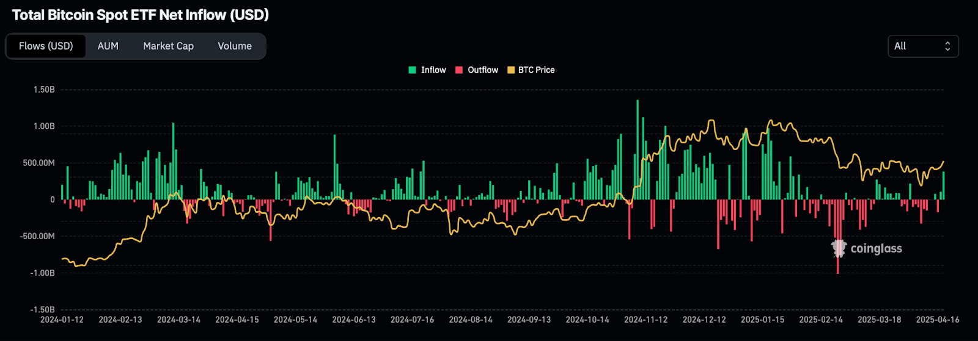
Task: Click the chart title Total Bitcoin Spot ETF Net Inflow
Action: point(141,15)
